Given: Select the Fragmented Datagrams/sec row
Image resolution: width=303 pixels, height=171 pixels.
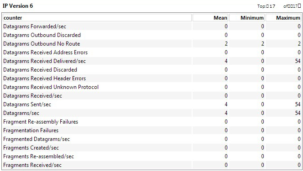Looking at the screenshot, I should click(151, 139).
